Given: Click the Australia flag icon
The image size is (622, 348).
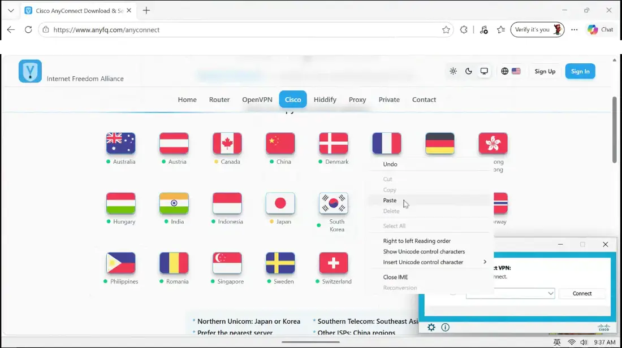Looking at the screenshot, I should 121,143.
